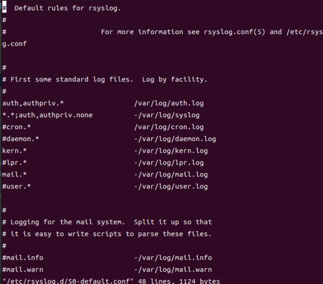This screenshot has width=323, height=284.
Task: Click the 'First some standard log files' comment
Action: tap(72, 80)
